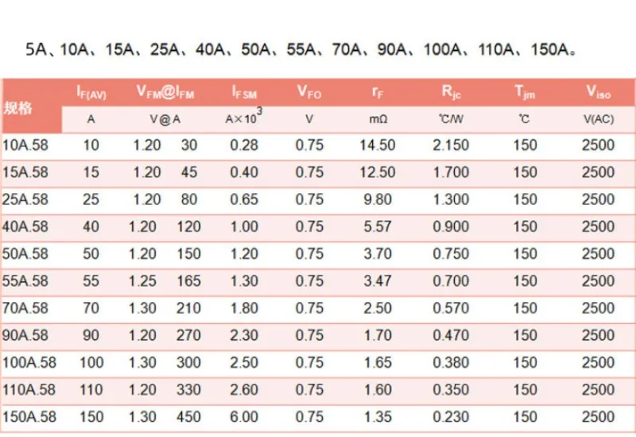Click the 55A.58 row label
This screenshot has width=636, height=437.
click(25, 280)
